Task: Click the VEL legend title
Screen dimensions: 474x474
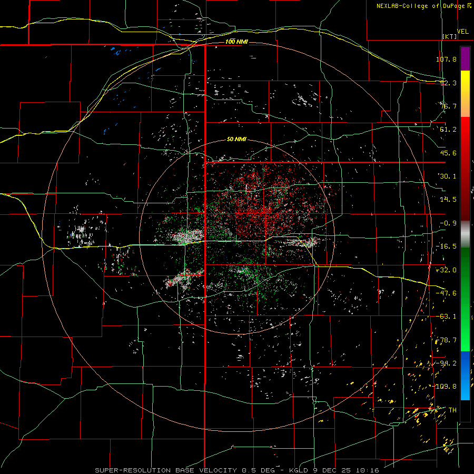Action: tap(462, 32)
